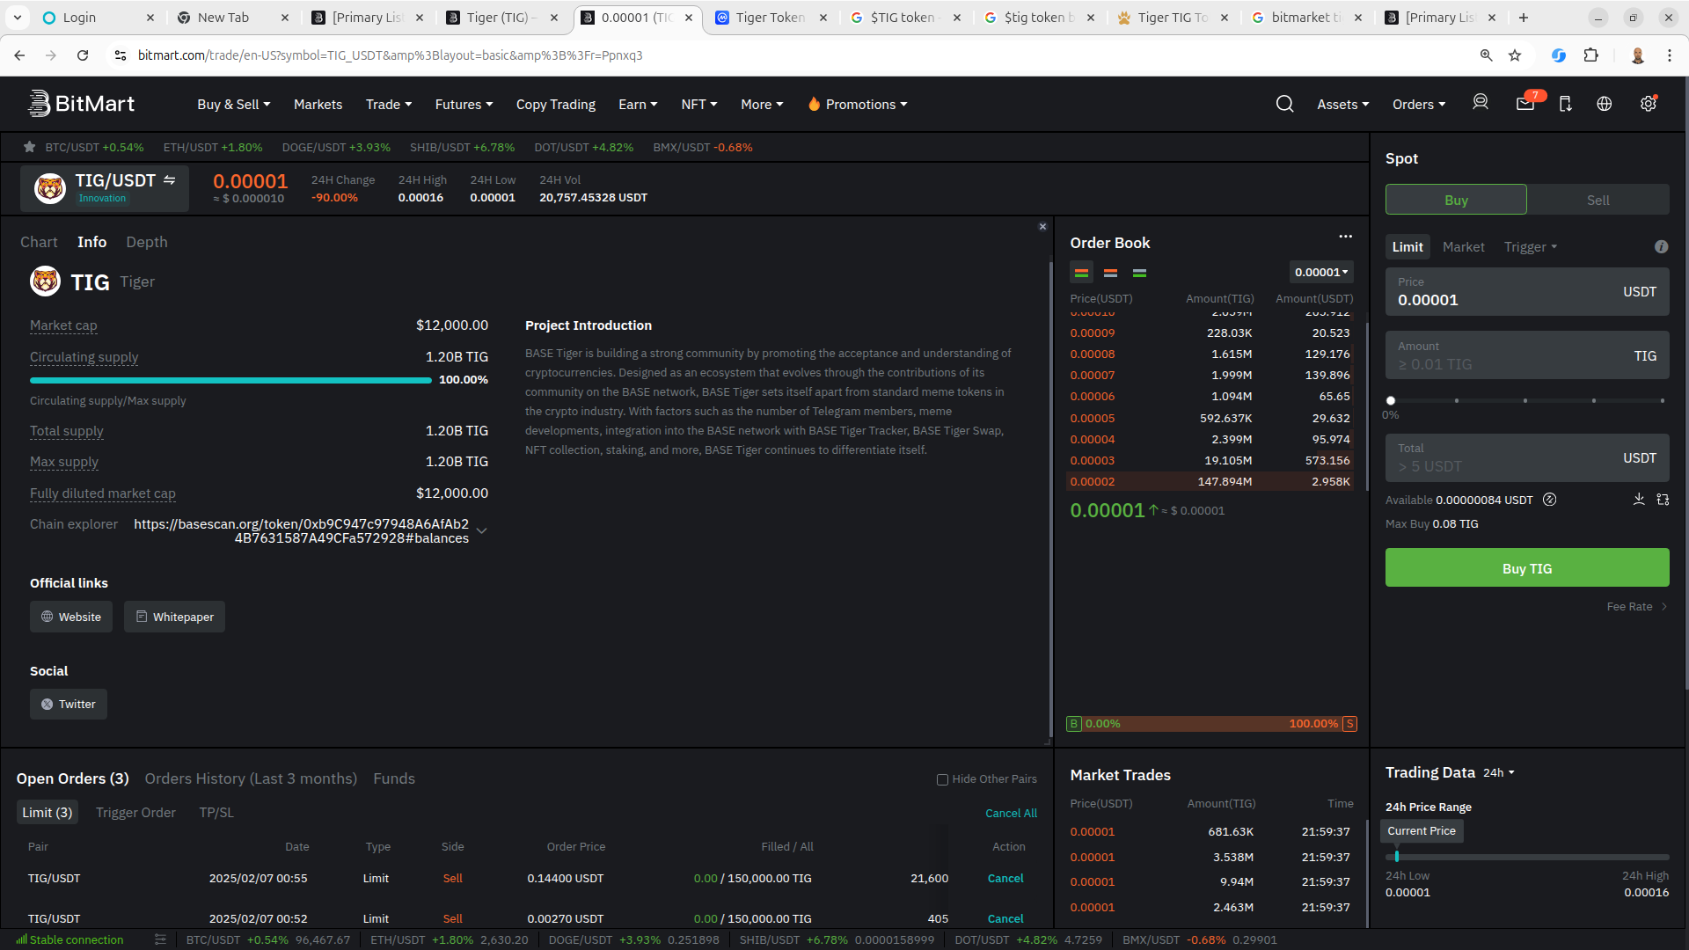
Task: Open the Website official link
Action: click(x=71, y=617)
